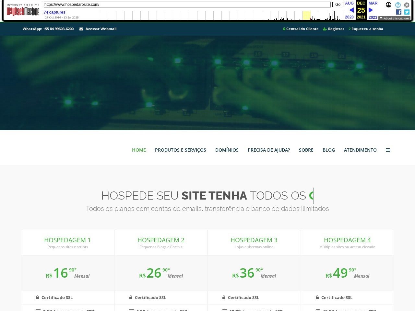Go to previous capture with left arrow
This screenshot has height=311, width=415.
[x=351, y=10]
